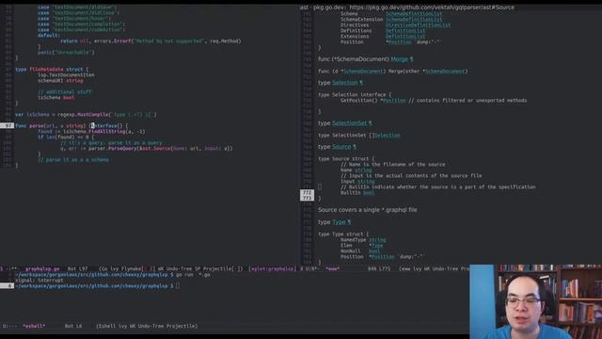
Task: Follow the SchemaDefinitionList link on the Schema row
Action: click(x=414, y=13)
